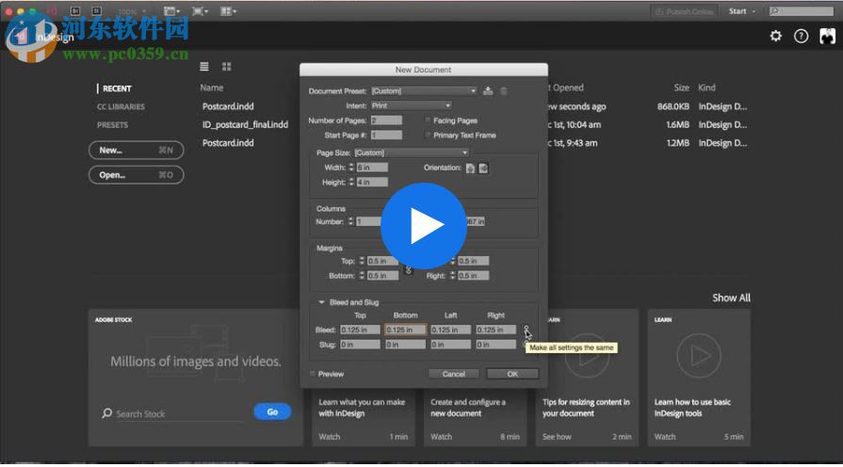Enable Facing Pages checkbox
Viewport: 843px width, 467px height.
tap(429, 121)
